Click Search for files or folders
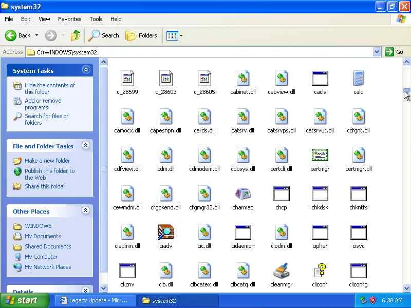411x308 pixels. tap(46, 119)
